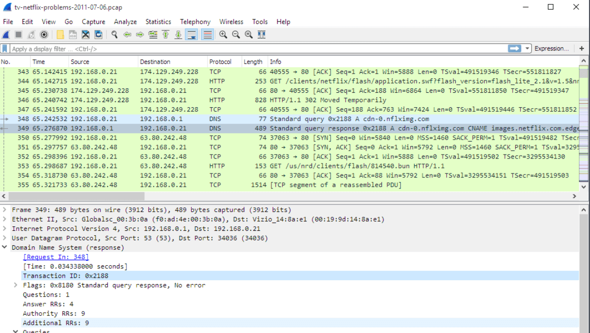Collapse the Domain Name System section
This screenshot has width=590, height=333.
[x=5, y=248]
